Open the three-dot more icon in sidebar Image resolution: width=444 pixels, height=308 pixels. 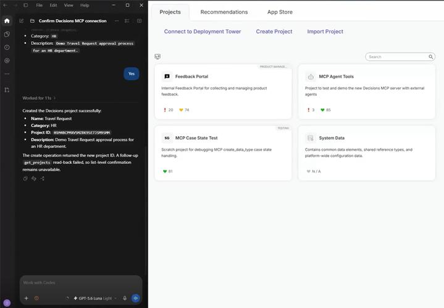point(7,74)
